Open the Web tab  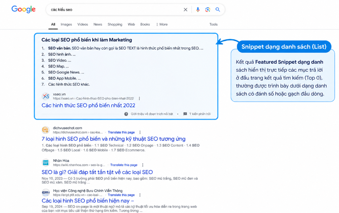[131, 24]
